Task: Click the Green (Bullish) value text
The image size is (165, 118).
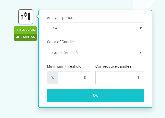Action: tap(65, 53)
